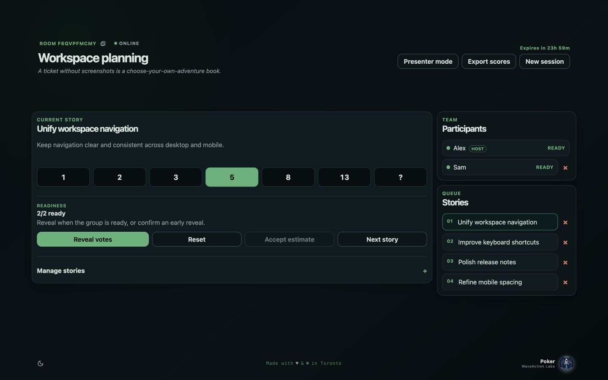Click Sam's participant row
Screen dimensions: 608x380
[500, 167]
